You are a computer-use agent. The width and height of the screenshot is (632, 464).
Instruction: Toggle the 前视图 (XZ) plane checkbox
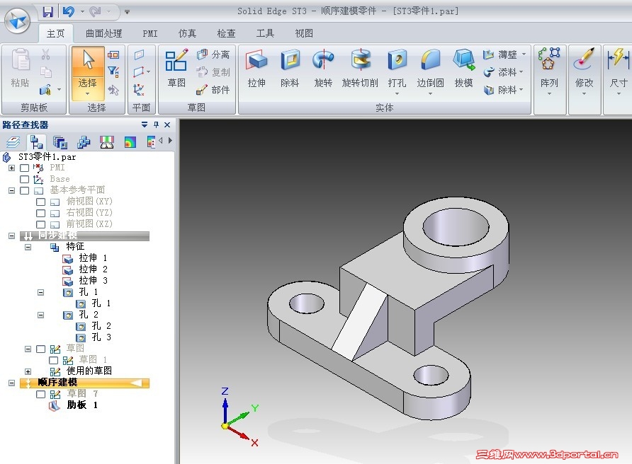coord(40,224)
